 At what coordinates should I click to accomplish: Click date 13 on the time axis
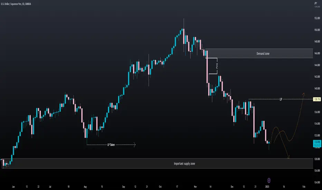click(x=27, y=187)
